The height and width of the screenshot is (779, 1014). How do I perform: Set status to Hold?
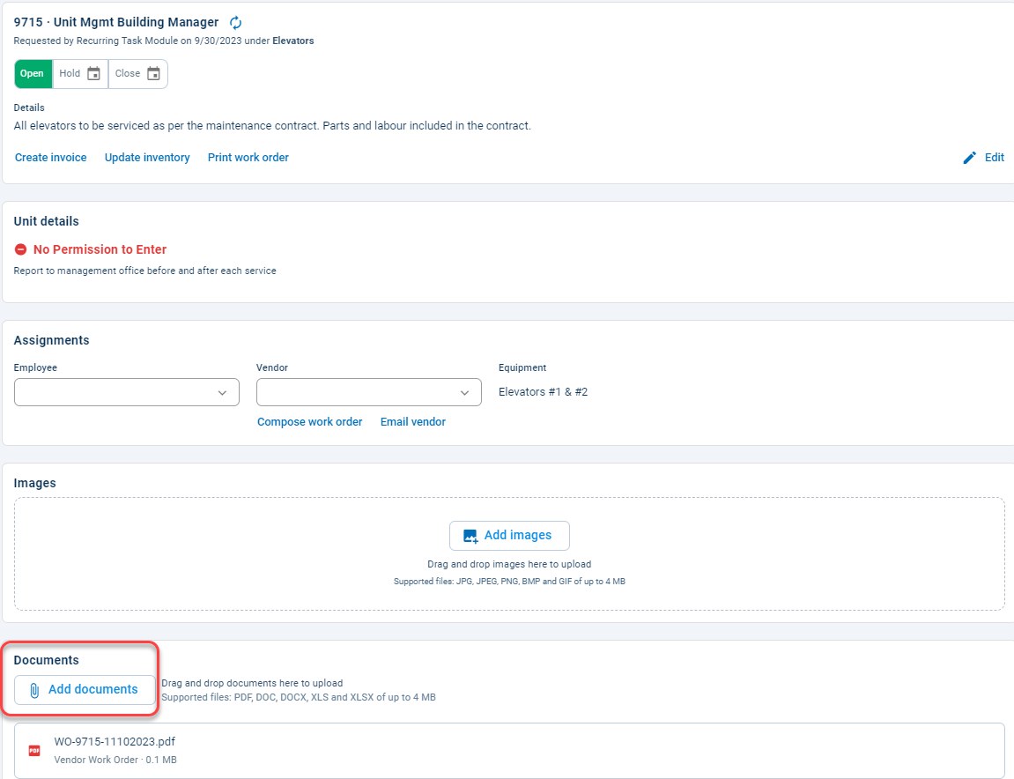pyautogui.click(x=80, y=74)
